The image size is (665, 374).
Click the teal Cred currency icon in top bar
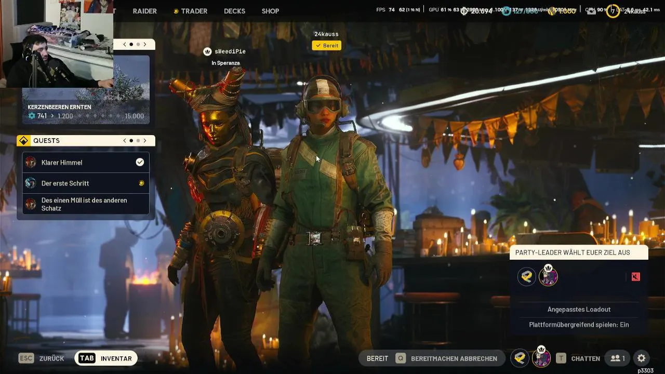(507, 11)
